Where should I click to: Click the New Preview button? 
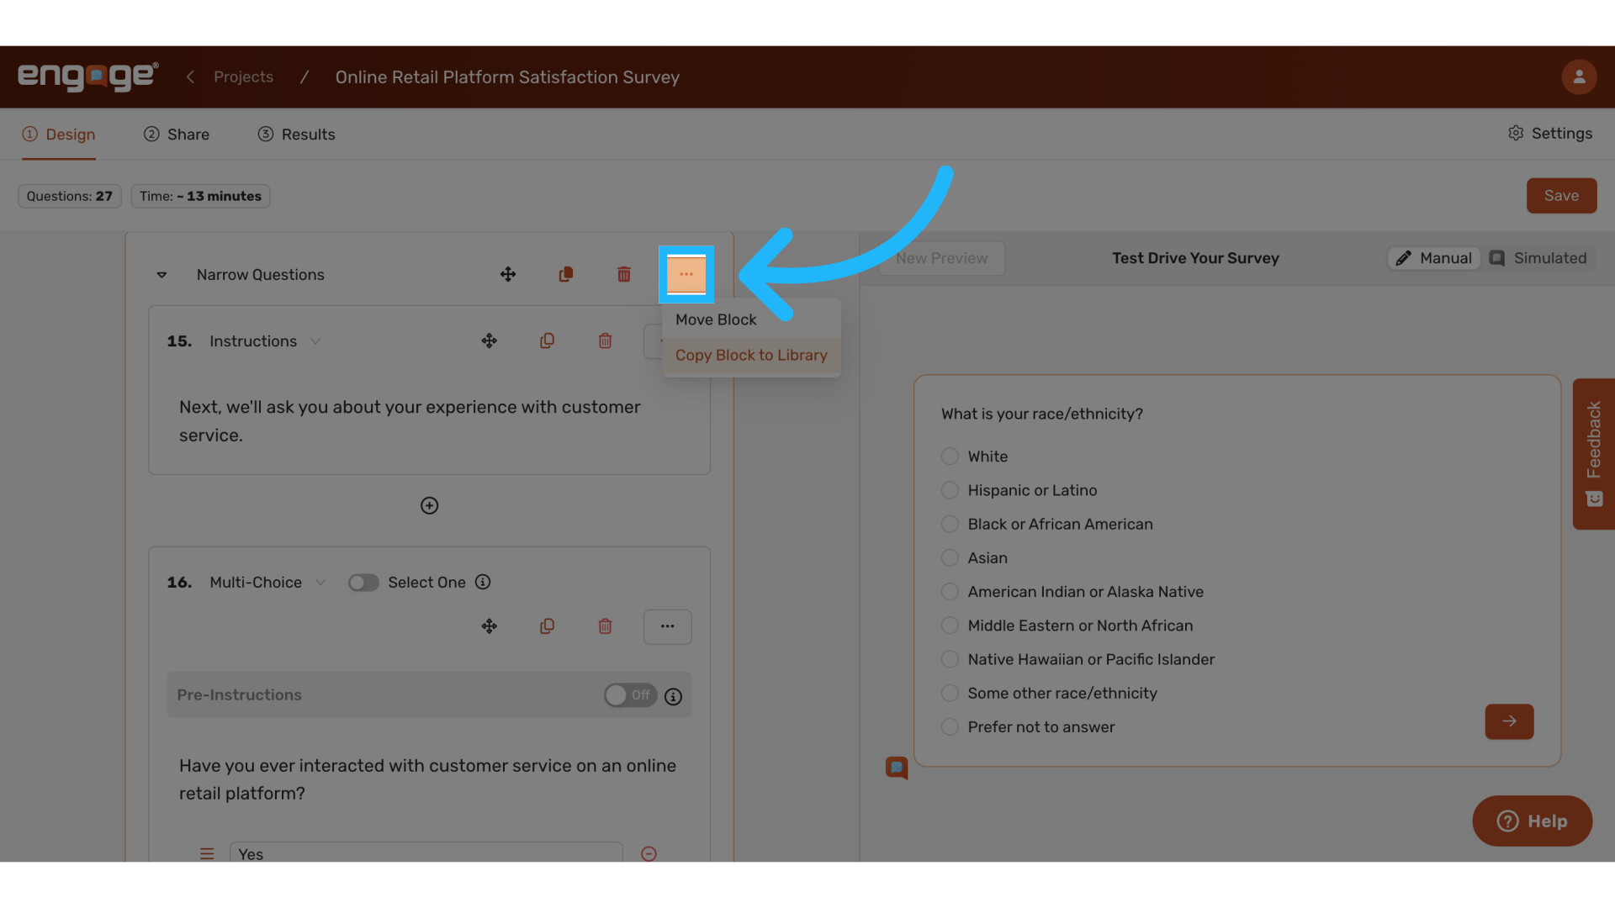941,258
